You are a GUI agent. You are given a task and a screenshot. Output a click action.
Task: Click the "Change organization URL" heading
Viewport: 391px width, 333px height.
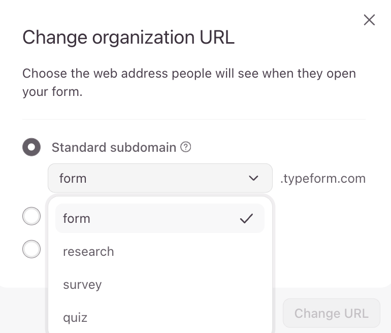[x=128, y=37]
